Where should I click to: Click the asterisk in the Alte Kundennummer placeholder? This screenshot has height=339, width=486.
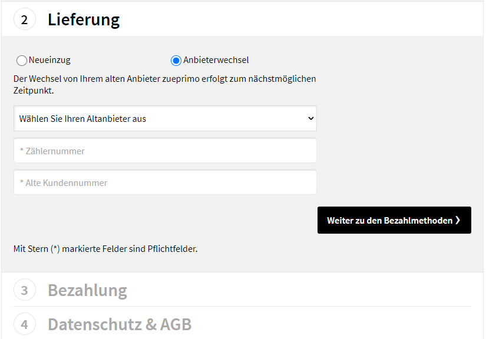pyautogui.click(x=21, y=182)
